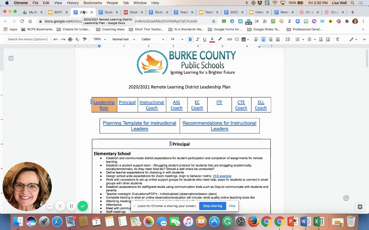
Task: Click the Explore button at bottom right
Action: tap(360, 207)
